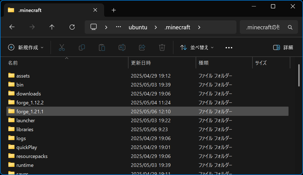Select .minecraft breadcrumb in address bar
This screenshot has width=303, height=175.
click(177, 27)
